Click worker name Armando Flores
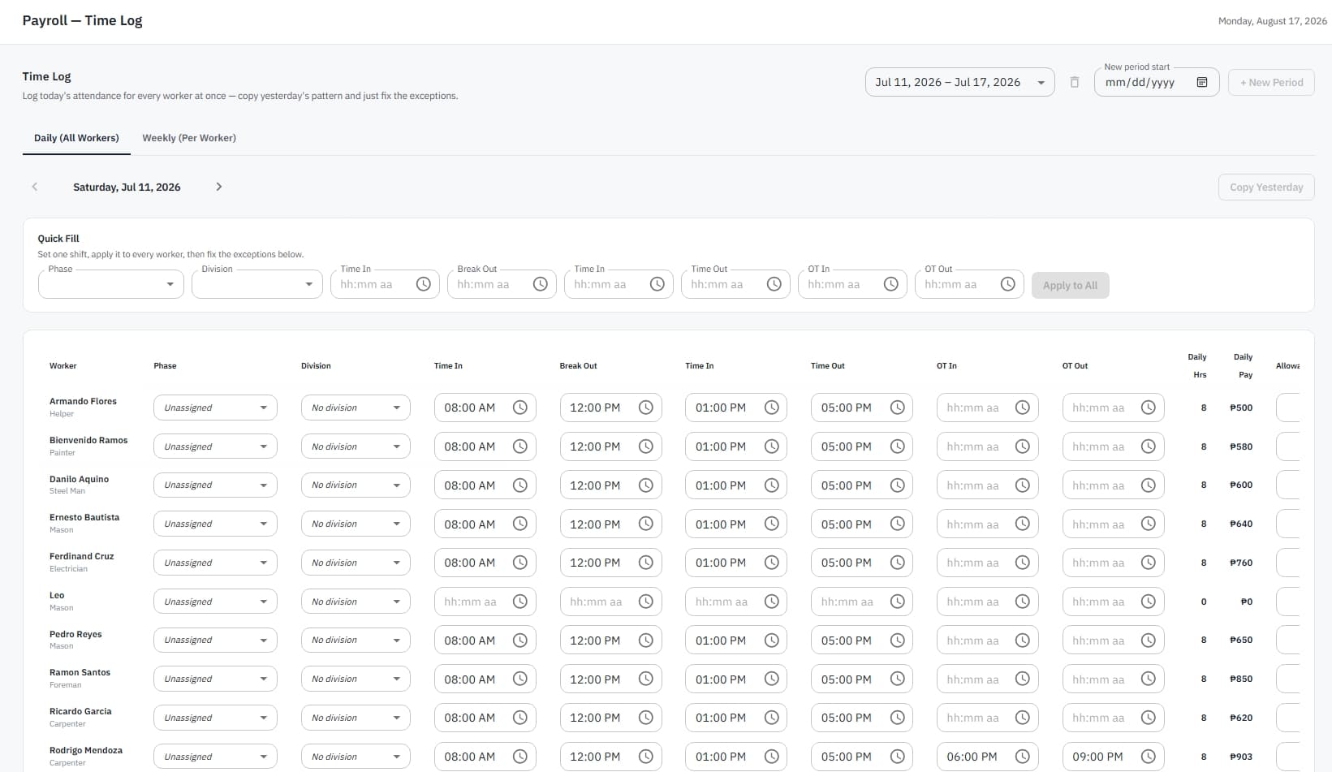The width and height of the screenshot is (1332, 772). (83, 401)
